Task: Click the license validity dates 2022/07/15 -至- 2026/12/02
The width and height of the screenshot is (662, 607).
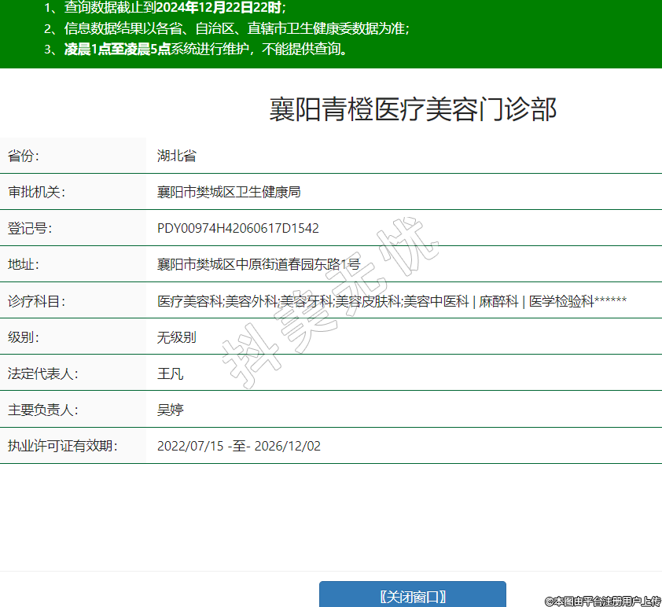Action: [x=239, y=446]
